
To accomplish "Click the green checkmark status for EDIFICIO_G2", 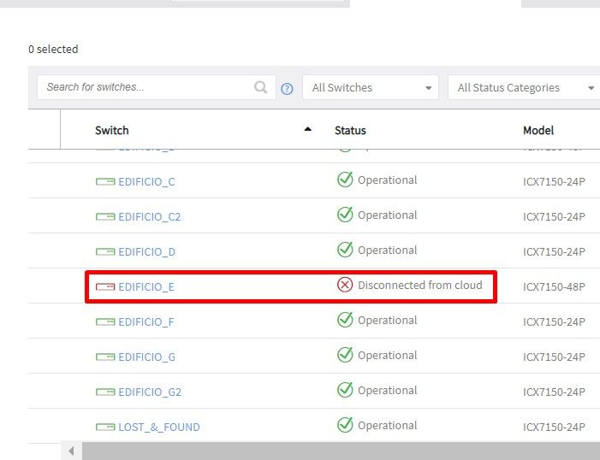I will point(345,390).
